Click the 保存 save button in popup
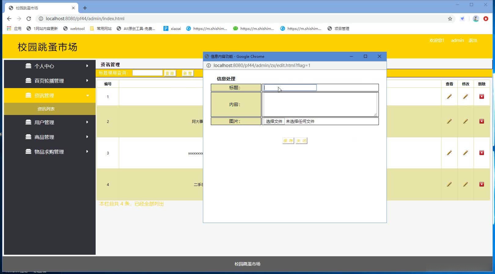 click(288, 141)
